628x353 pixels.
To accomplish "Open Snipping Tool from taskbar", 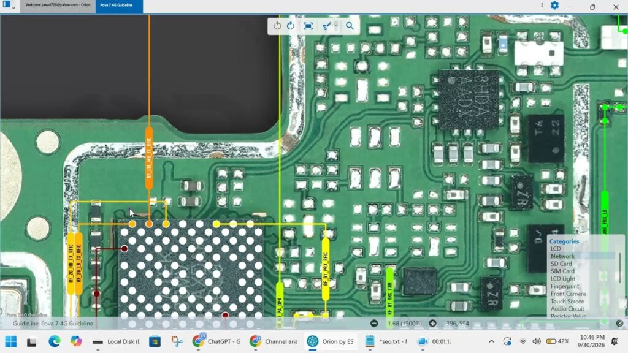I will tap(177, 341).
